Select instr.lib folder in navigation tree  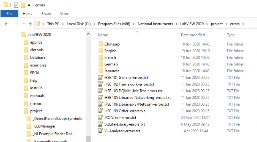pos(36,88)
